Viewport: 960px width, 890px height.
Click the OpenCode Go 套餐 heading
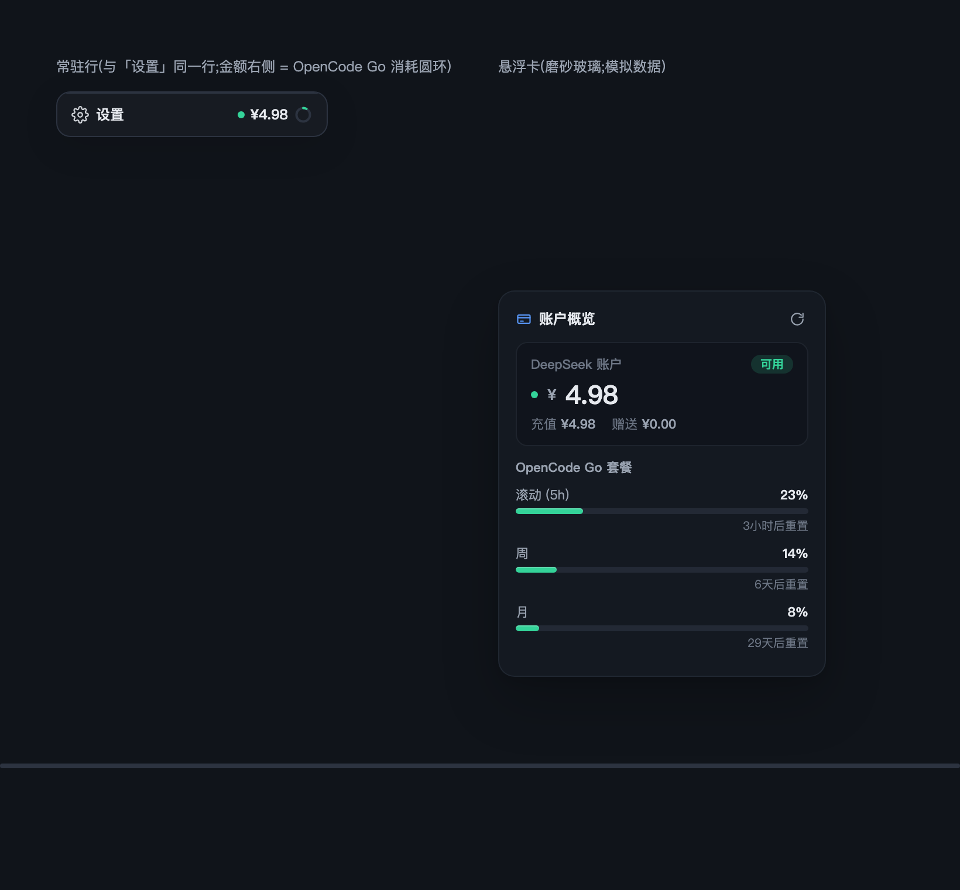click(x=574, y=467)
